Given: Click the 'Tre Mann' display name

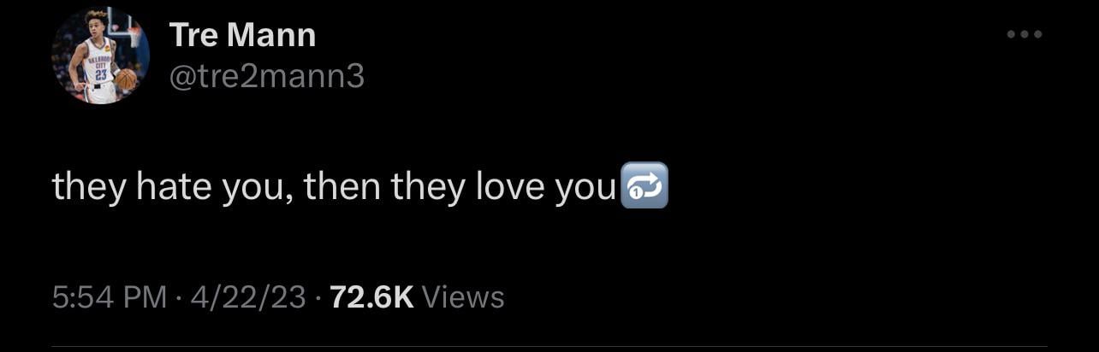Looking at the screenshot, I should pyautogui.click(x=243, y=35).
